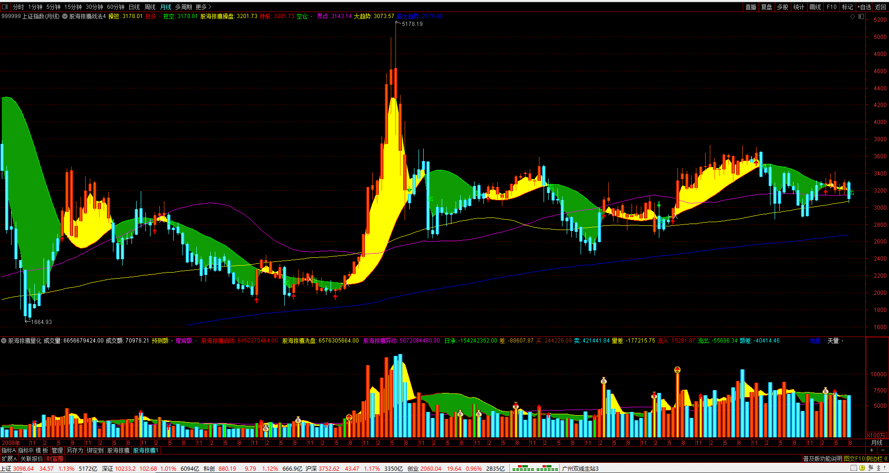Open the 统计 statistics tool

tap(799, 7)
